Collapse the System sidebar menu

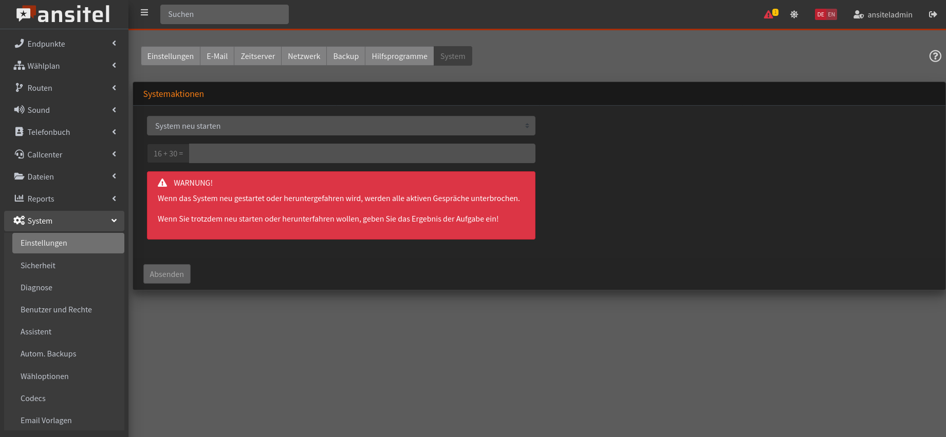coord(64,221)
